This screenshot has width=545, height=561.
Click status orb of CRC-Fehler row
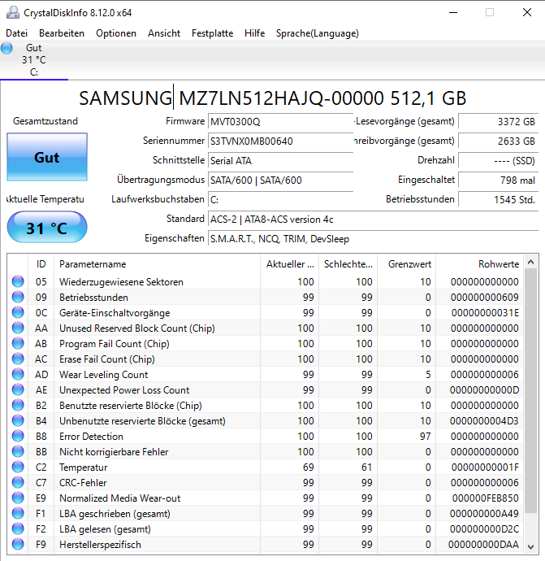(x=18, y=482)
